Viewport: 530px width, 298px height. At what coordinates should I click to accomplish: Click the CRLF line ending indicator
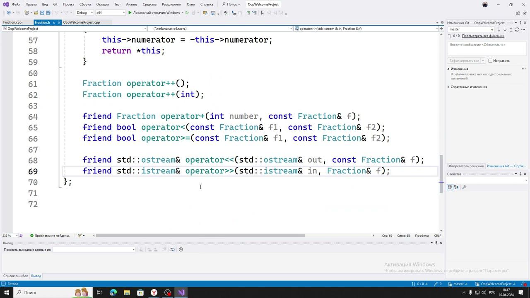(437, 236)
